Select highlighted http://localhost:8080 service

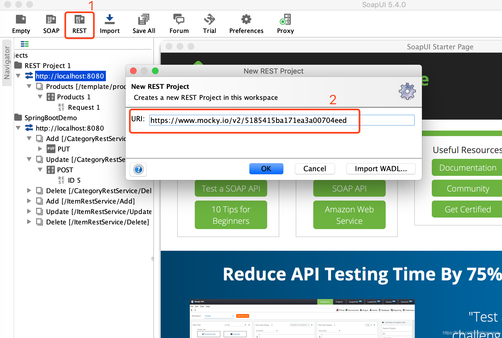[70, 76]
